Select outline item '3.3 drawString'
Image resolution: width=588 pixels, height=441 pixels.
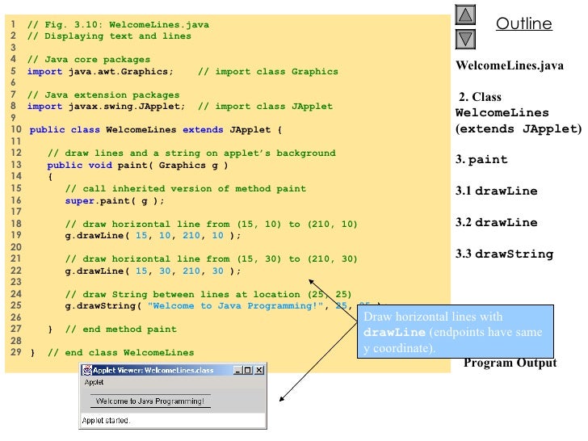[x=504, y=254]
